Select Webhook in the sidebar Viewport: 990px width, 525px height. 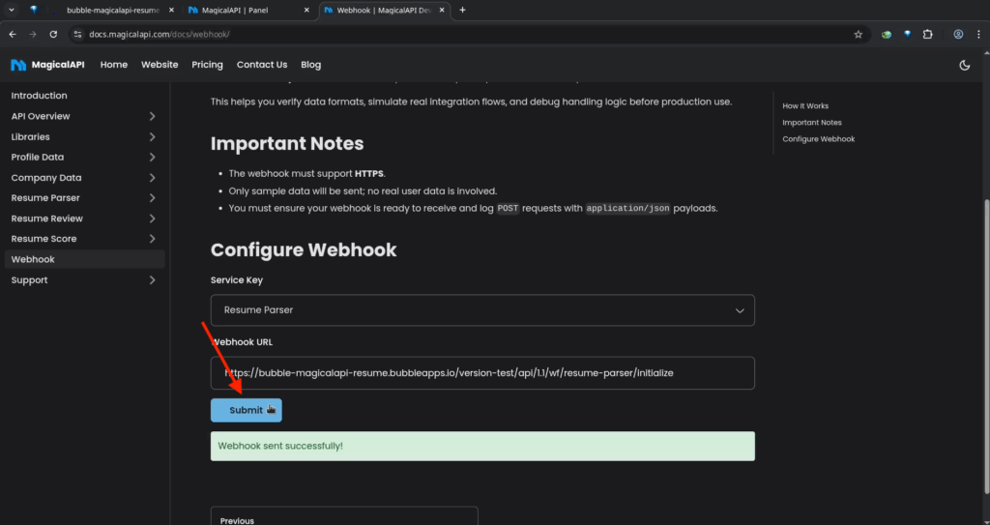point(85,259)
